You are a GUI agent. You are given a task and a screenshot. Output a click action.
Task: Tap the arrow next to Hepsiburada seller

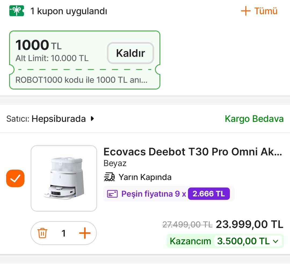[92, 119]
